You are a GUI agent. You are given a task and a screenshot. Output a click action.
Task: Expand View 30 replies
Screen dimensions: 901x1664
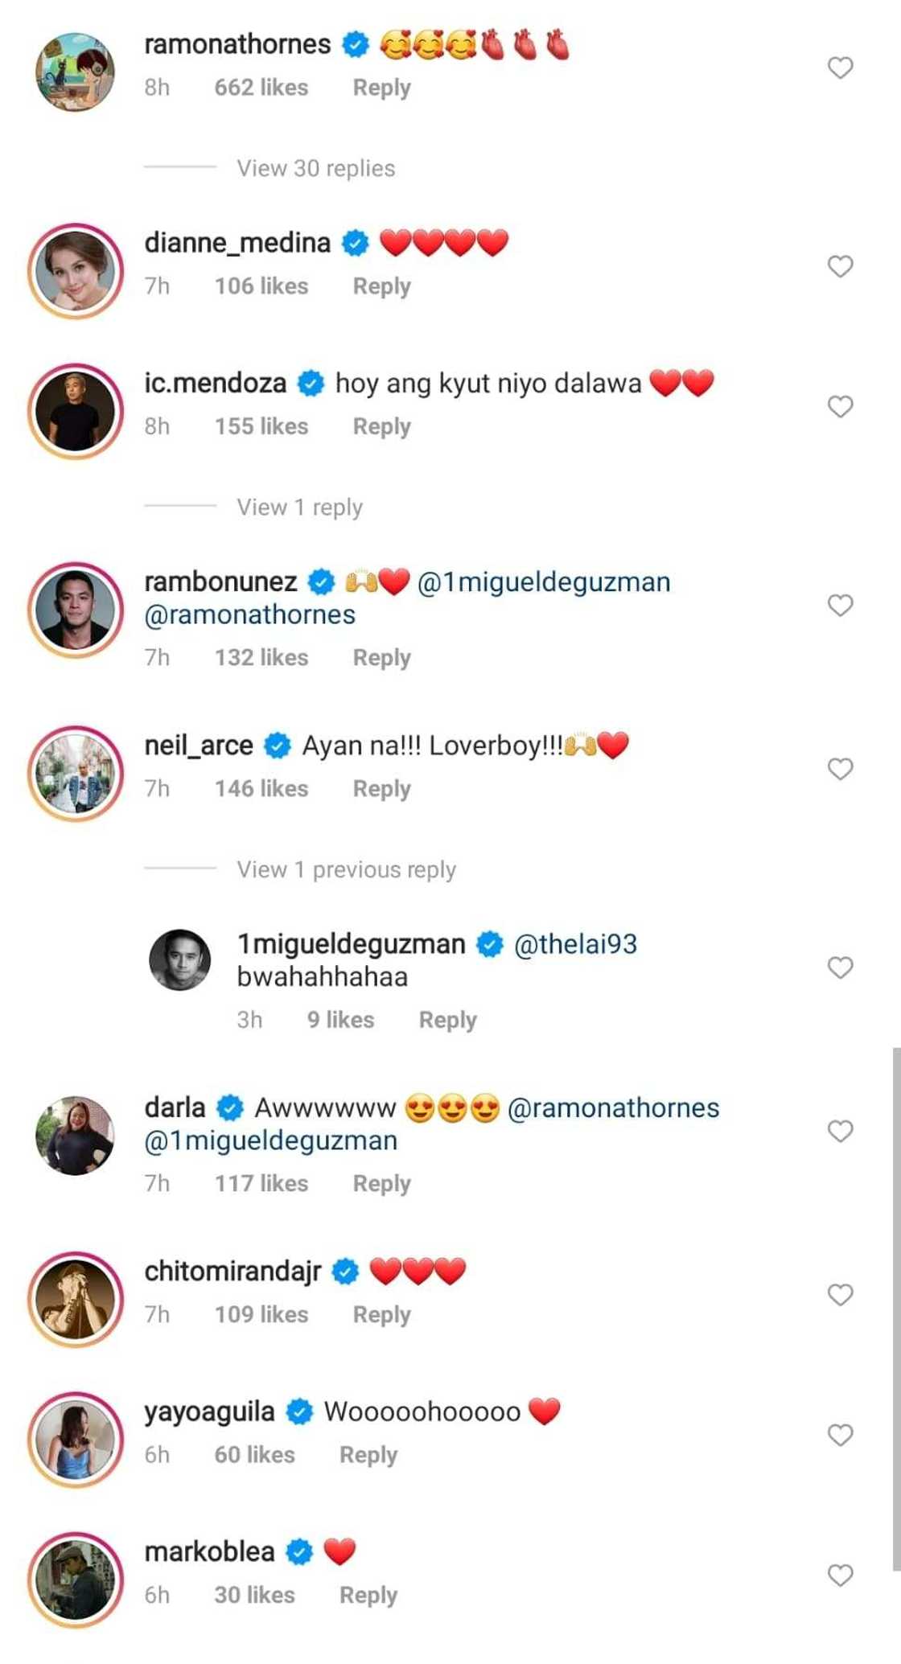(x=315, y=168)
